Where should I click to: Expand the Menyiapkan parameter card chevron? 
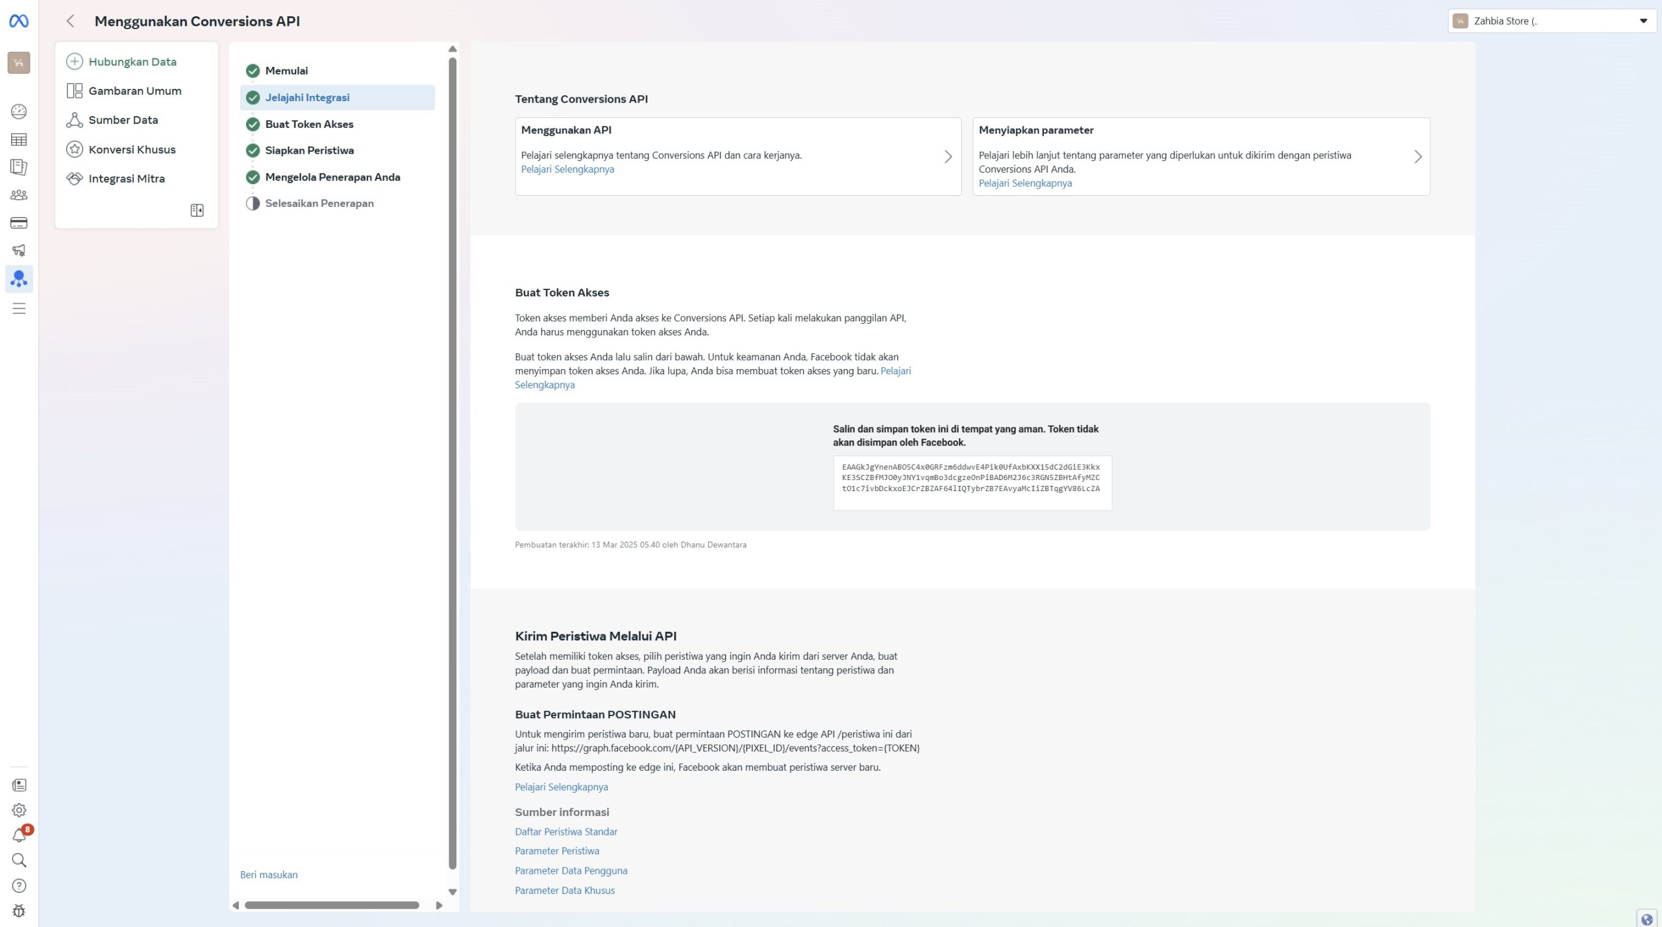click(1417, 156)
